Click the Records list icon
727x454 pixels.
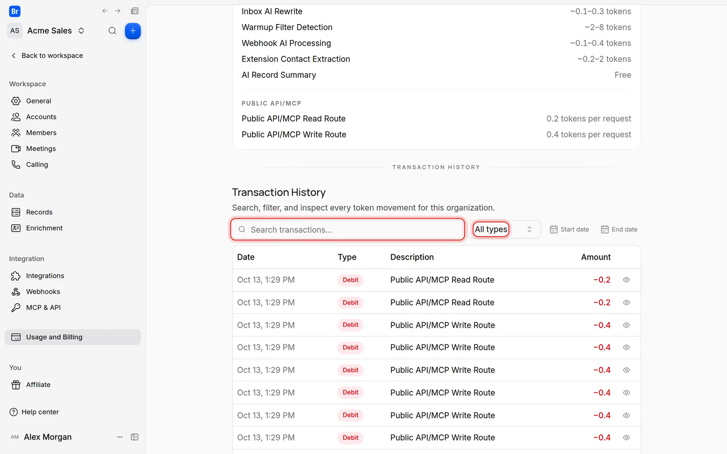point(16,212)
